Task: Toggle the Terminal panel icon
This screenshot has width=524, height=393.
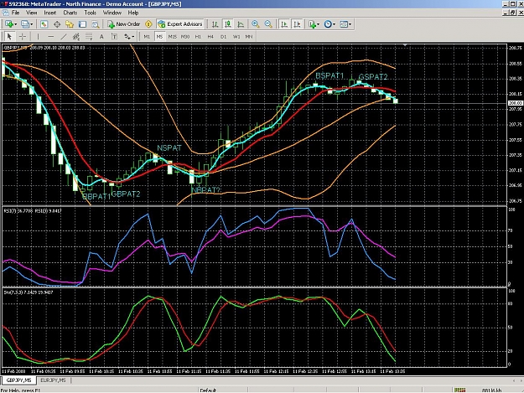Action: [82, 24]
